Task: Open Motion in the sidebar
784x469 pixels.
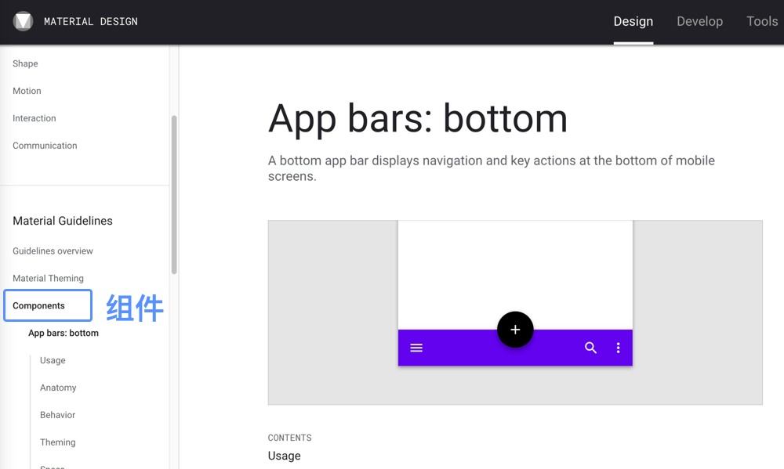Action: click(27, 91)
